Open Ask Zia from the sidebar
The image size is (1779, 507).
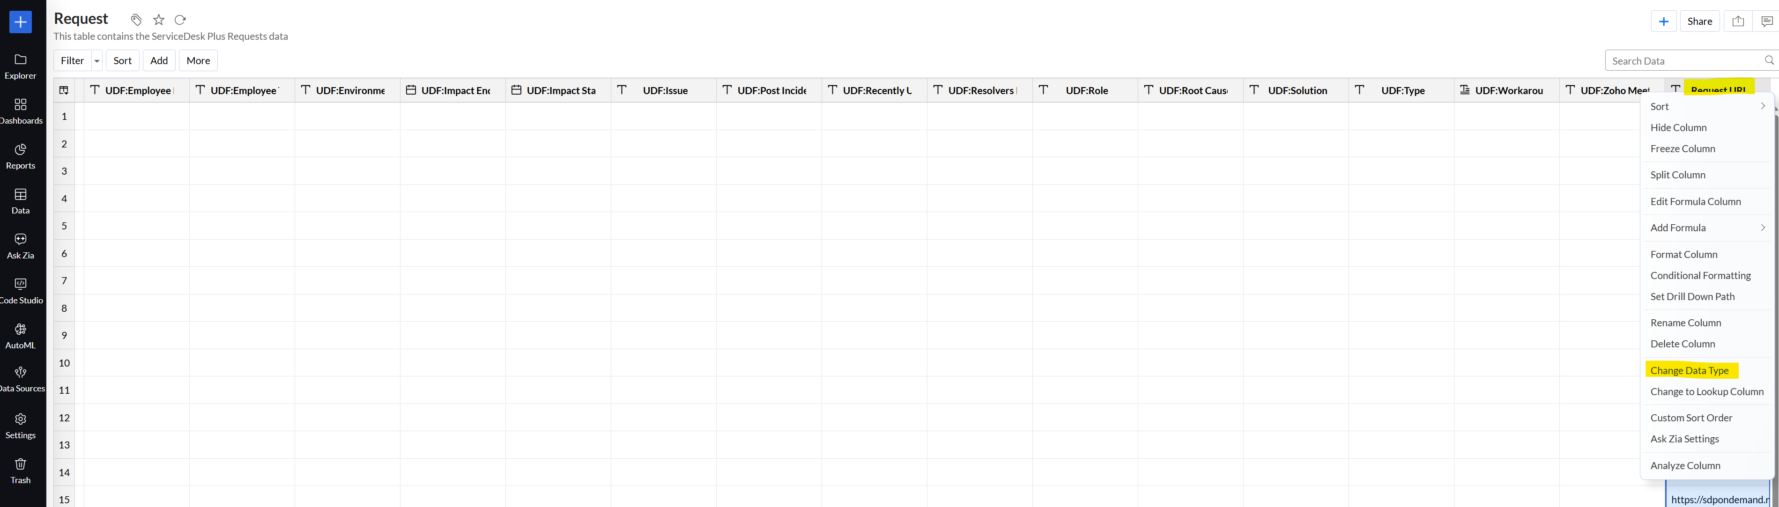click(21, 245)
